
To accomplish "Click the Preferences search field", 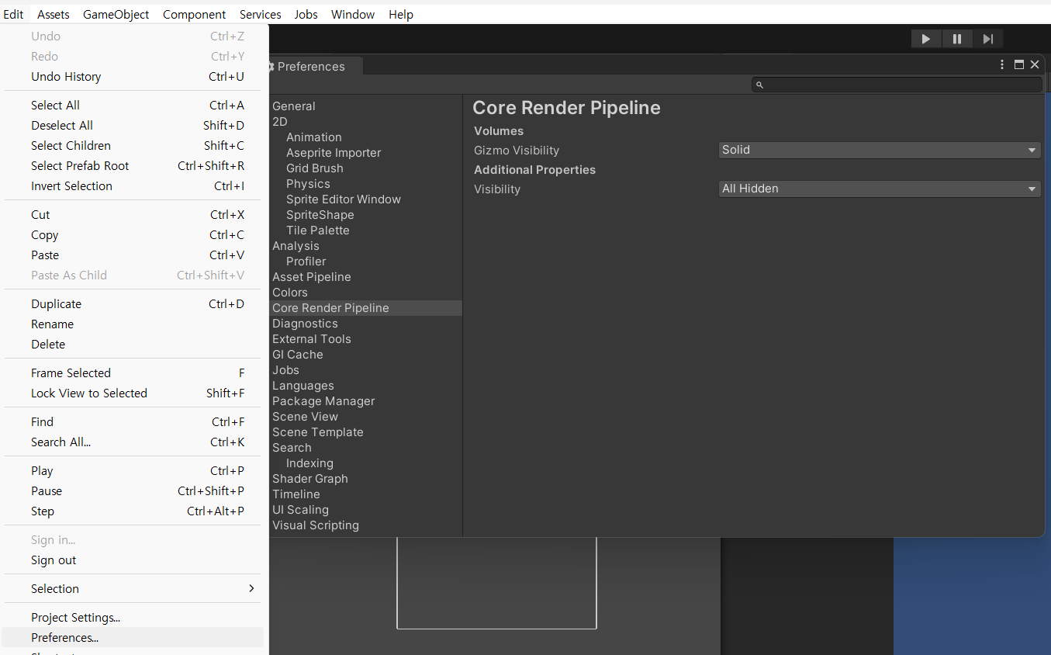I will [897, 85].
